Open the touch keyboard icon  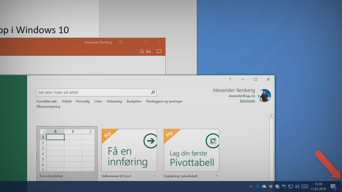[x=305, y=186]
